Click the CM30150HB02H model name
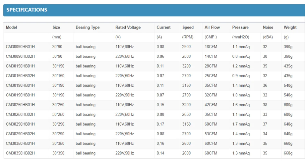The image size is (305, 163). click(x=20, y=76)
